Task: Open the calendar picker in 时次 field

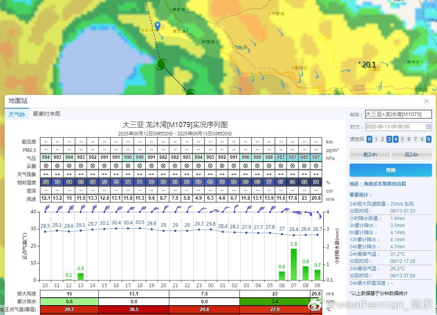Action: pyautogui.click(x=428, y=127)
